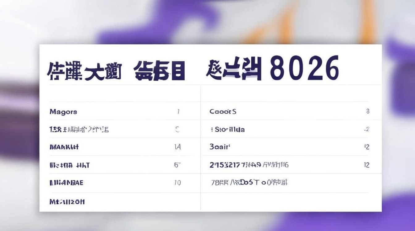Click the value 8 beside CaoorS
The image size is (415, 231).
[367, 111]
